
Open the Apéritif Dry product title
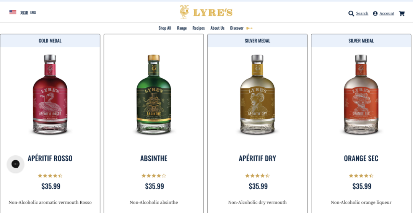[257, 158]
